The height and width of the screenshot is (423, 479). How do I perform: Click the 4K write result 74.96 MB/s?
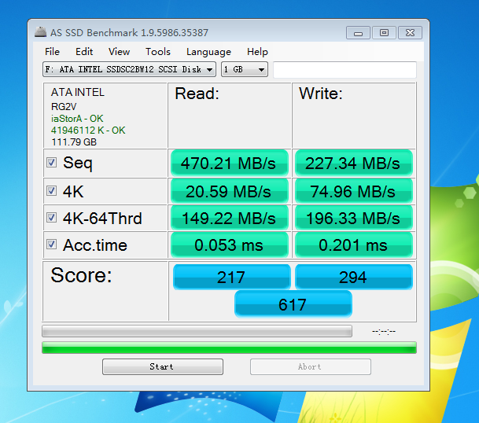(353, 191)
